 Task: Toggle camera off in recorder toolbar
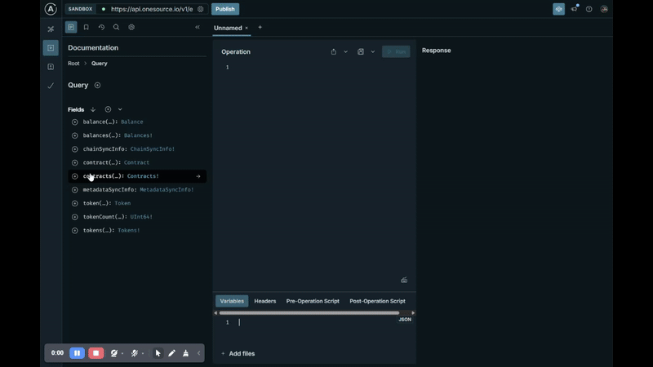[x=113, y=353]
